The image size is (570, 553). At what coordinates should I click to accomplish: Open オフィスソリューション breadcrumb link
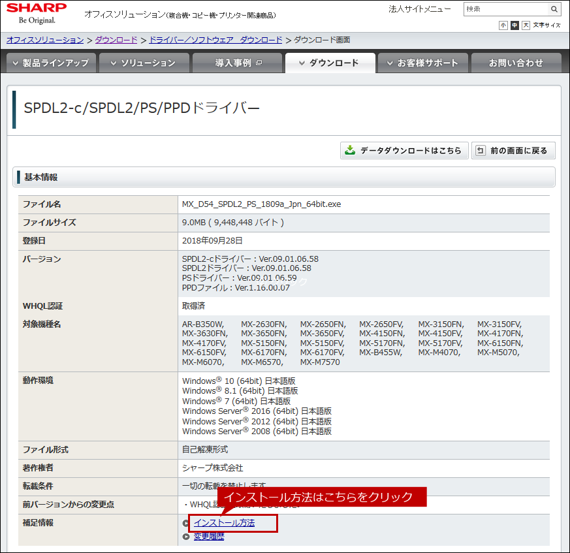point(45,40)
